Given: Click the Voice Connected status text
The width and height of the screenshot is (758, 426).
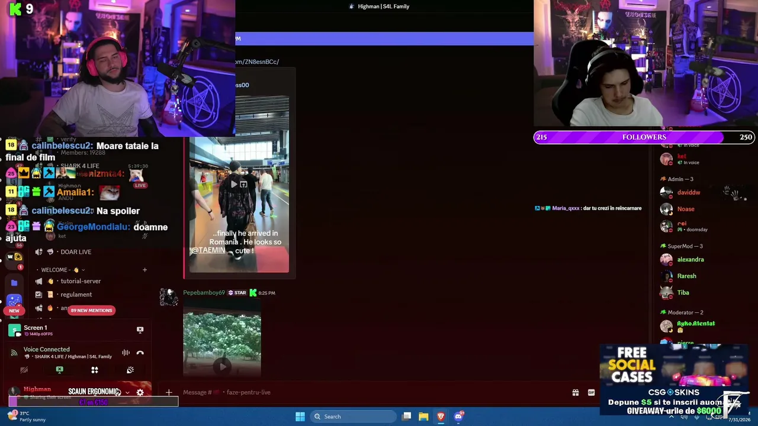Looking at the screenshot, I should [47, 349].
